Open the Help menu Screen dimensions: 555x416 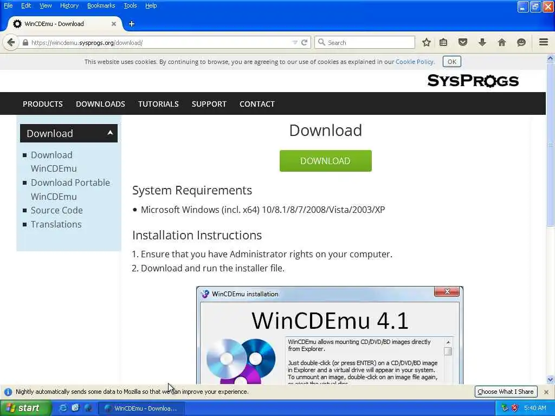click(151, 5)
